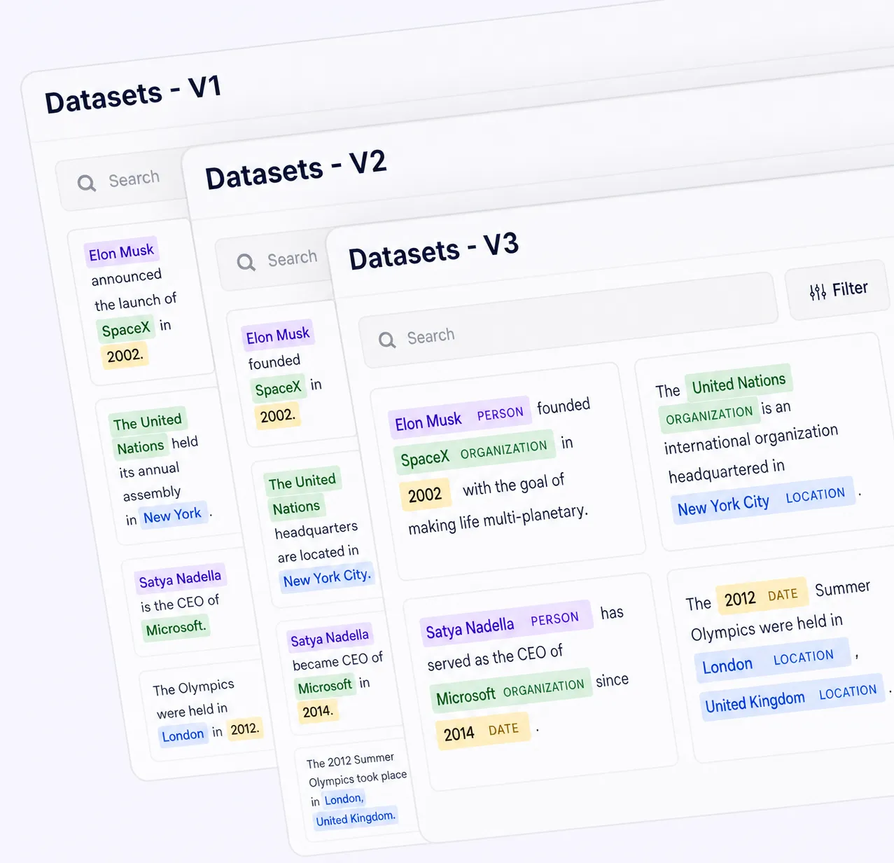The width and height of the screenshot is (894, 863).
Task: Click 'headquarters' word in V2 card
Action: (x=316, y=530)
